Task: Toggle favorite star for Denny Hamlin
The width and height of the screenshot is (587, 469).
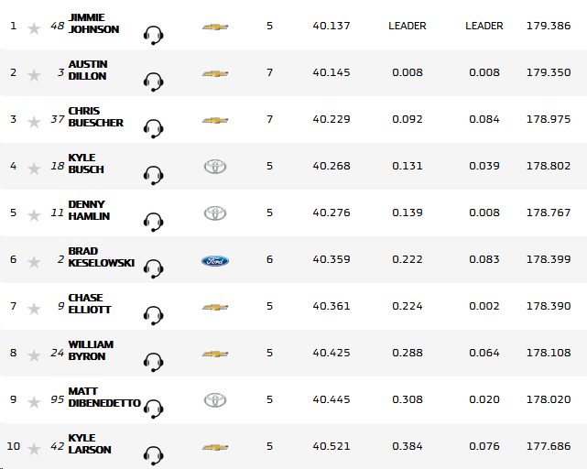Action: (34, 215)
